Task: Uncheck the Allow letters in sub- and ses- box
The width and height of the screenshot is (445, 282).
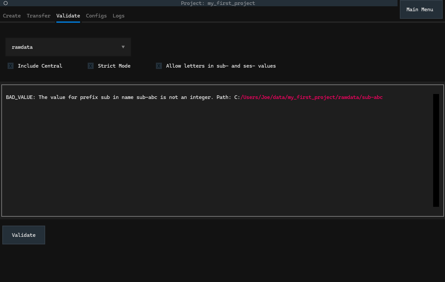Action: [159, 66]
